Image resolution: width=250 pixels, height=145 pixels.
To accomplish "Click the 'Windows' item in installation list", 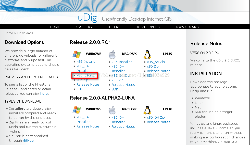I will [x=202, y=98].
